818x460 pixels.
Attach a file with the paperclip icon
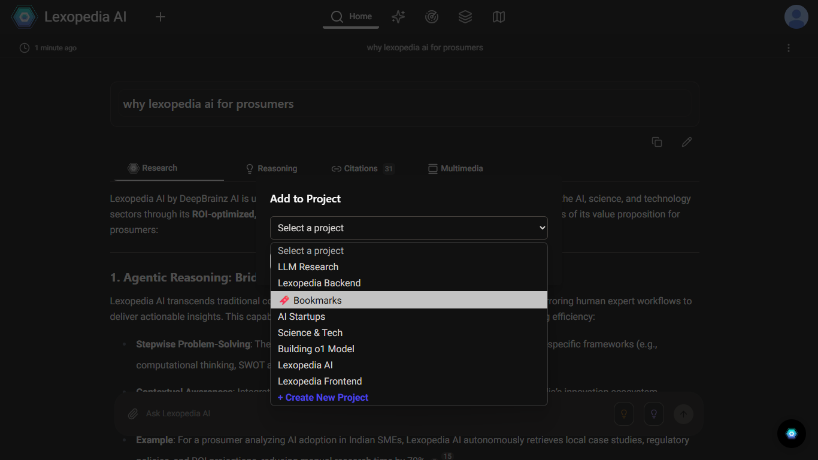(133, 414)
